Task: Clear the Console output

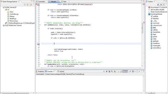Action: point(119,71)
